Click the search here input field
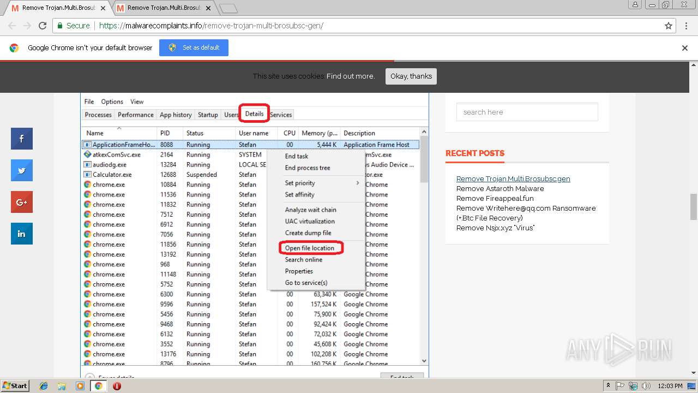The height and width of the screenshot is (393, 698). (x=527, y=112)
